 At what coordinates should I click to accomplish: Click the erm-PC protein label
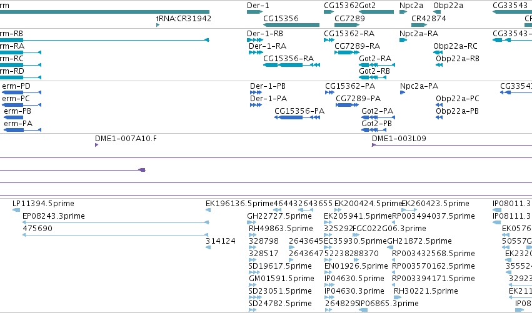coord(16,99)
